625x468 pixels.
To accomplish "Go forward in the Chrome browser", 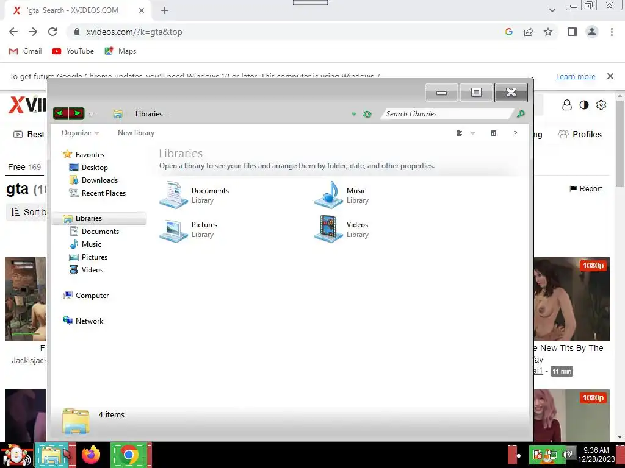I will click(x=33, y=32).
